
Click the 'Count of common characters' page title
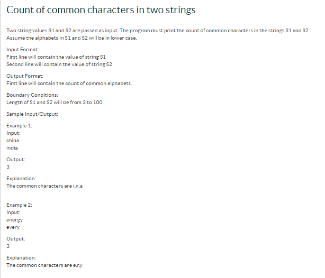(x=101, y=10)
